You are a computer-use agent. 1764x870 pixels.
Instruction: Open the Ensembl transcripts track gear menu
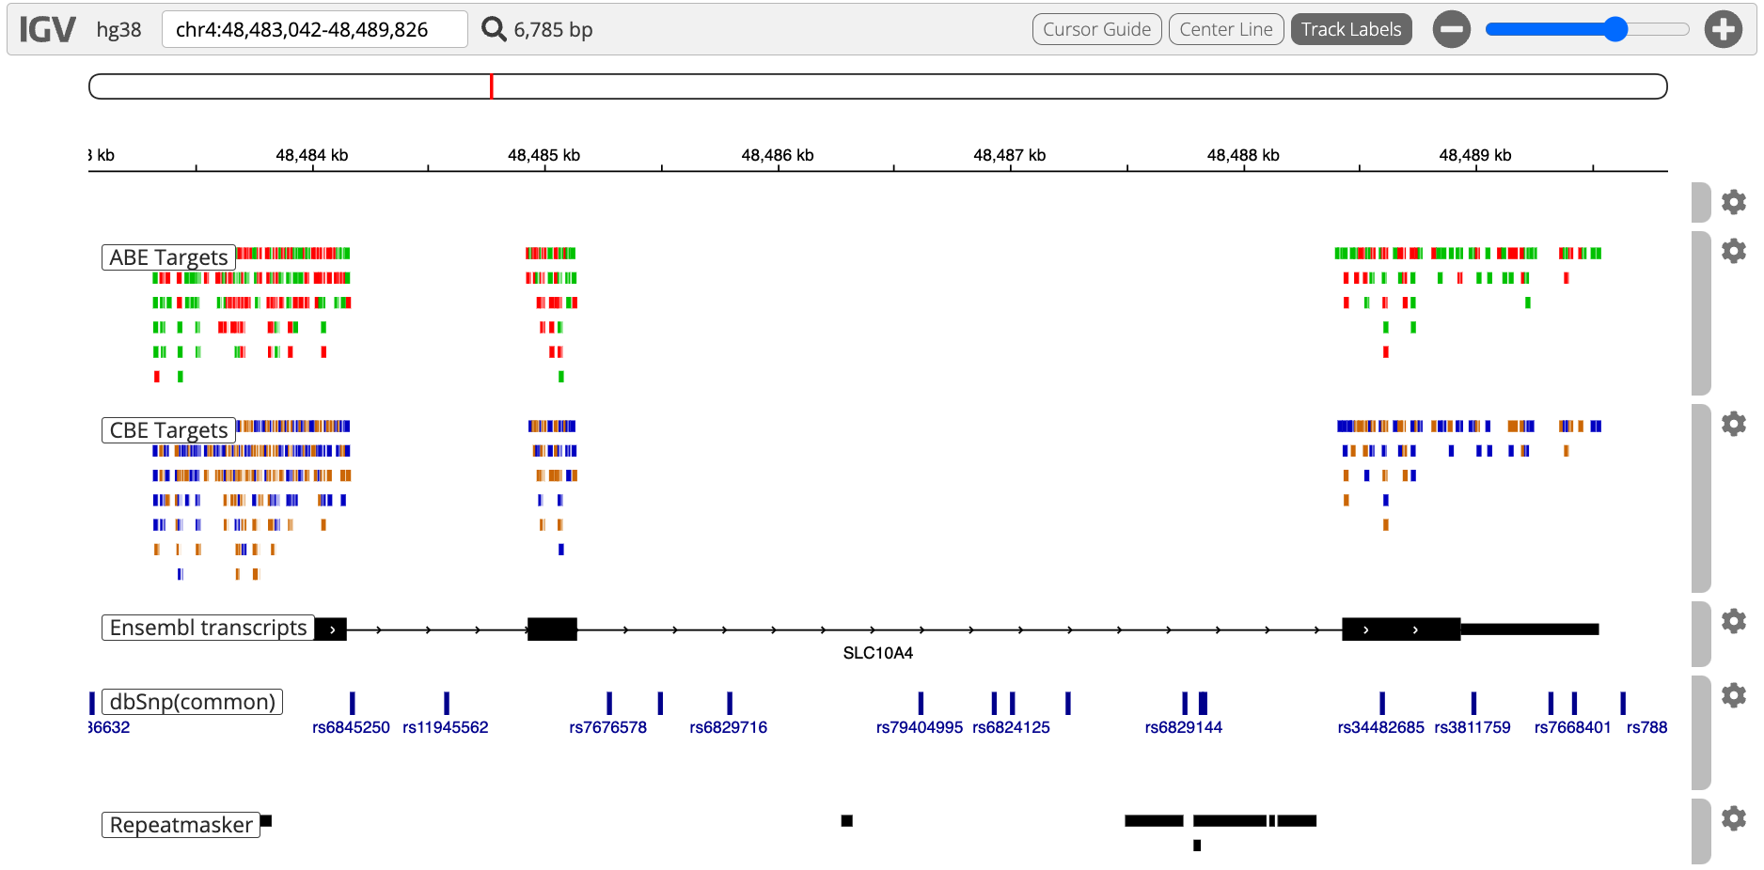[x=1733, y=621]
